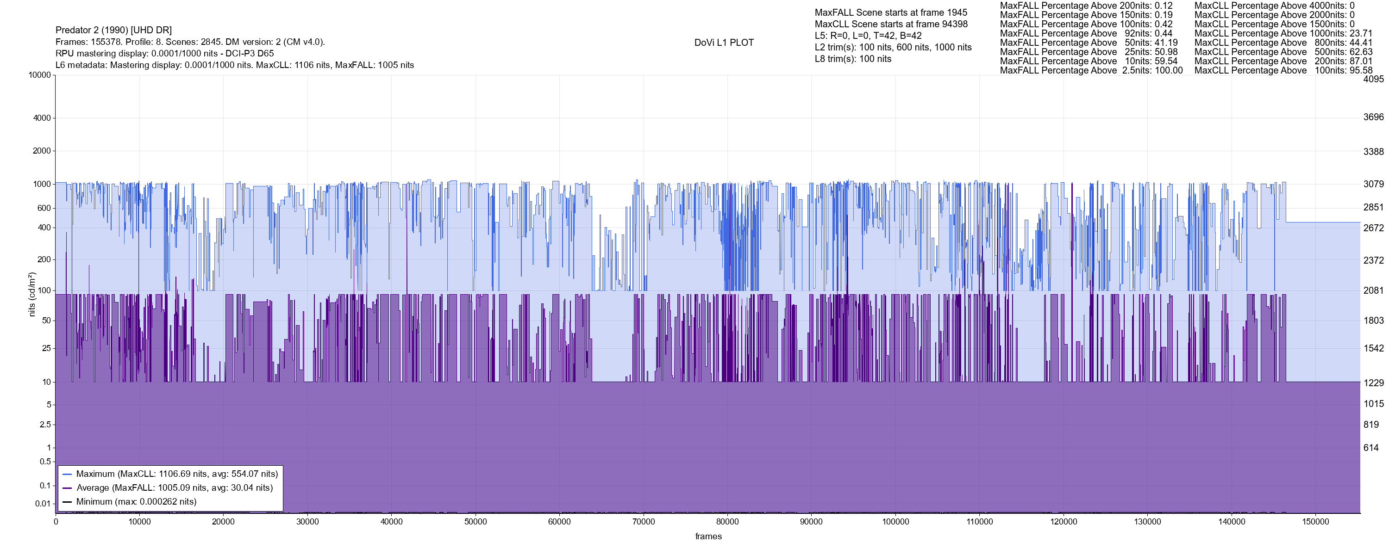Click the Predator 2 (1990) title text
The width and height of the screenshot is (1389, 555).
click(114, 30)
